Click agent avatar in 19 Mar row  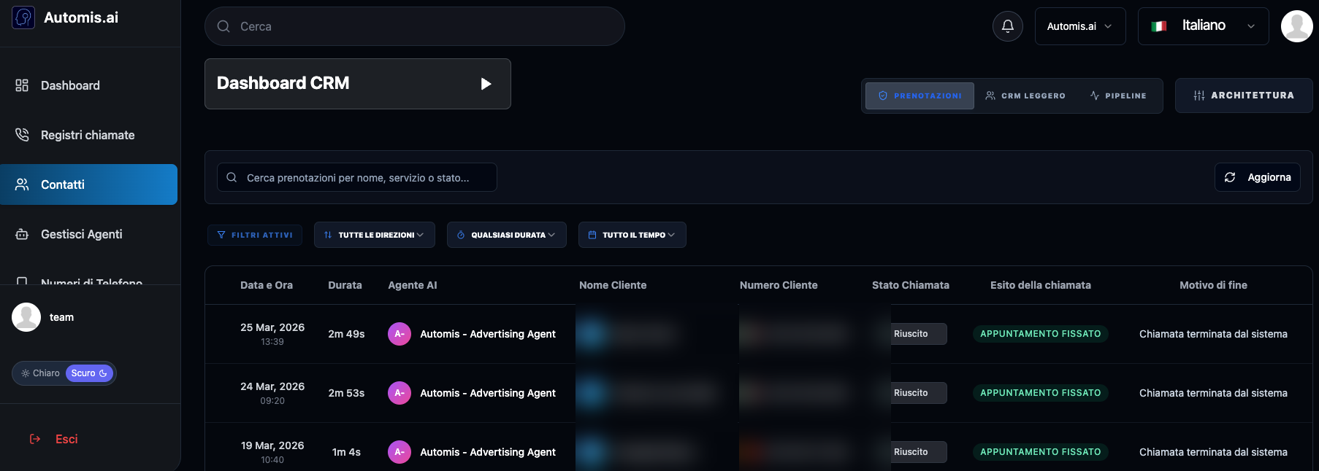(x=399, y=452)
